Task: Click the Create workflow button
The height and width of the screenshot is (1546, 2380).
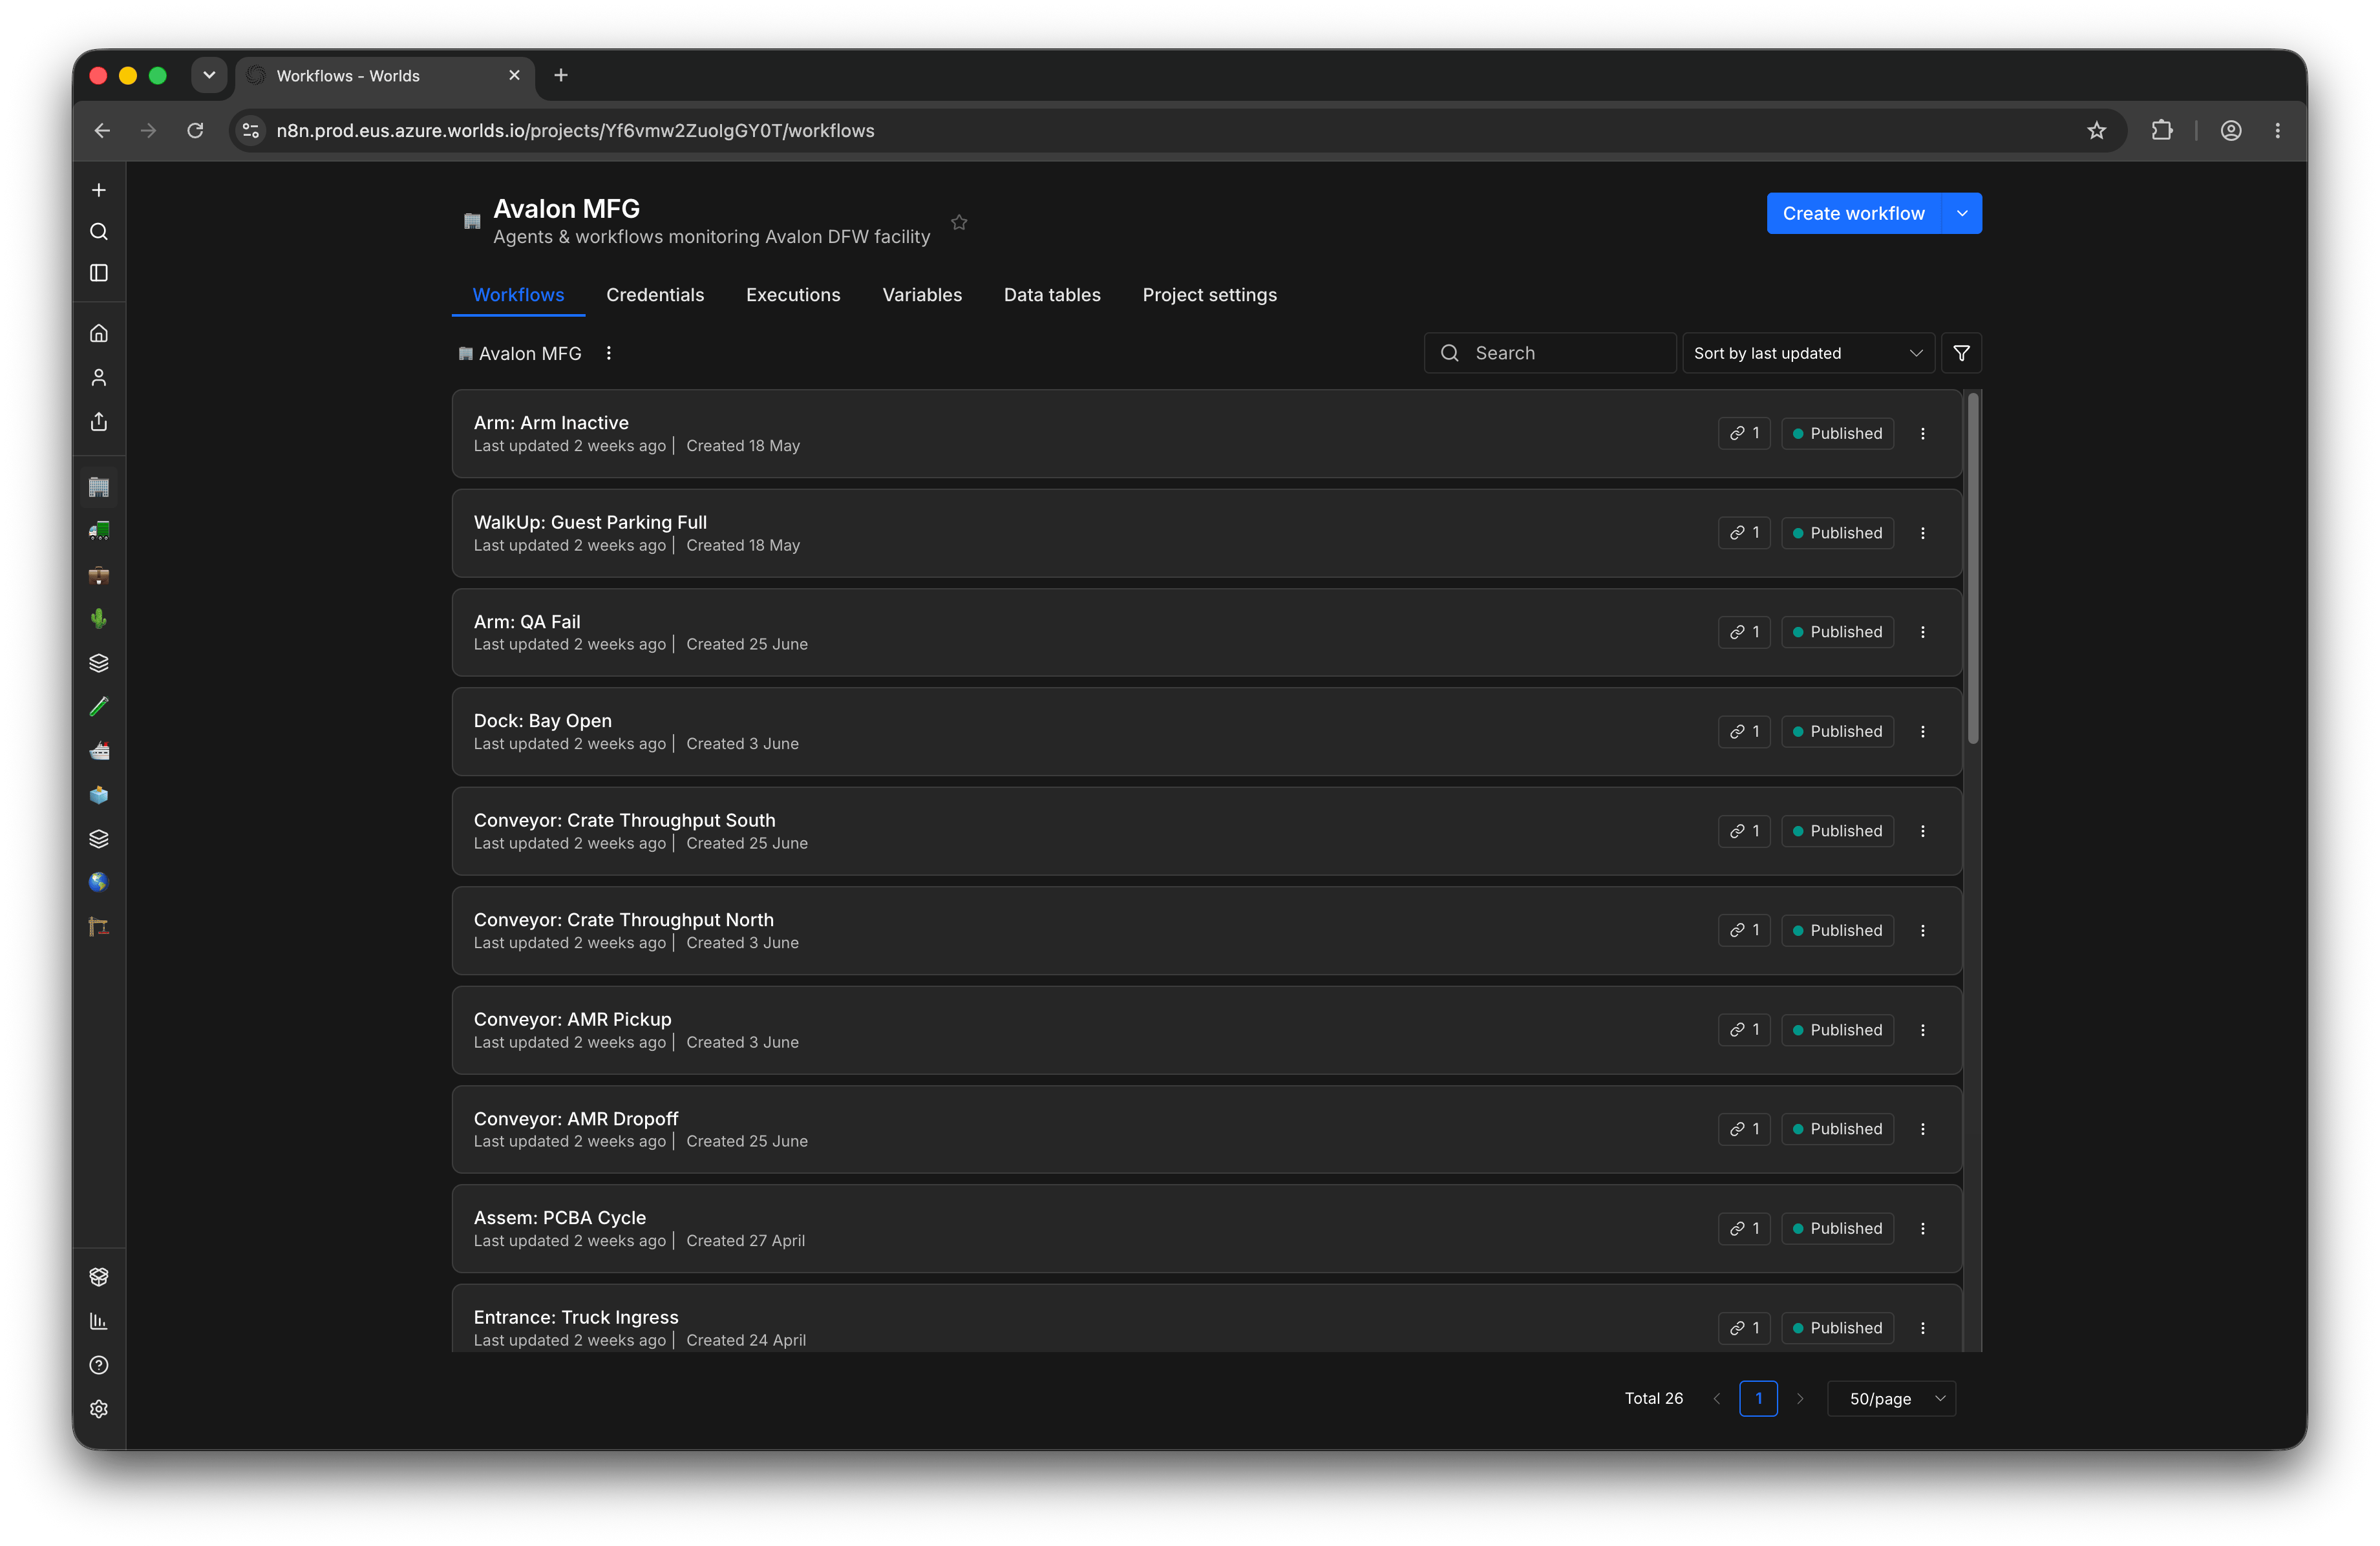Action: tap(1853, 213)
